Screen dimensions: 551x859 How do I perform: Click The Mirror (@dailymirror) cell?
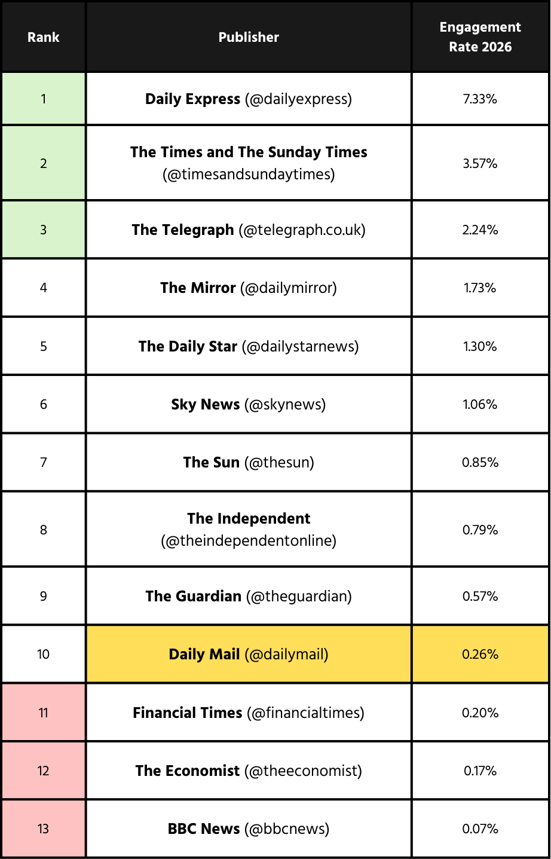pyautogui.click(x=249, y=288)
